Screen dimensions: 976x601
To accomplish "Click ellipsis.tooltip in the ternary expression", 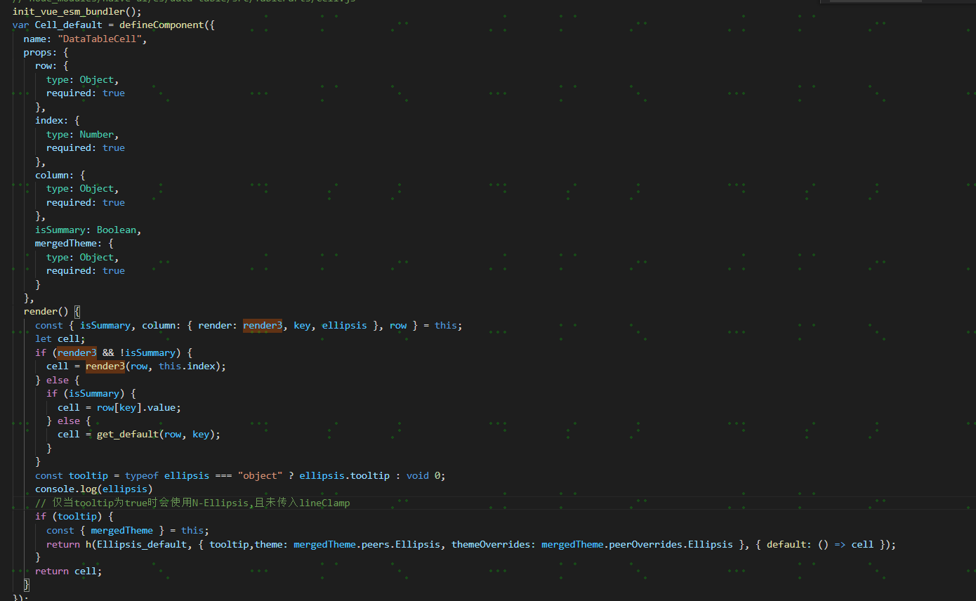I will pyautogui.click(x=344, y=476).
